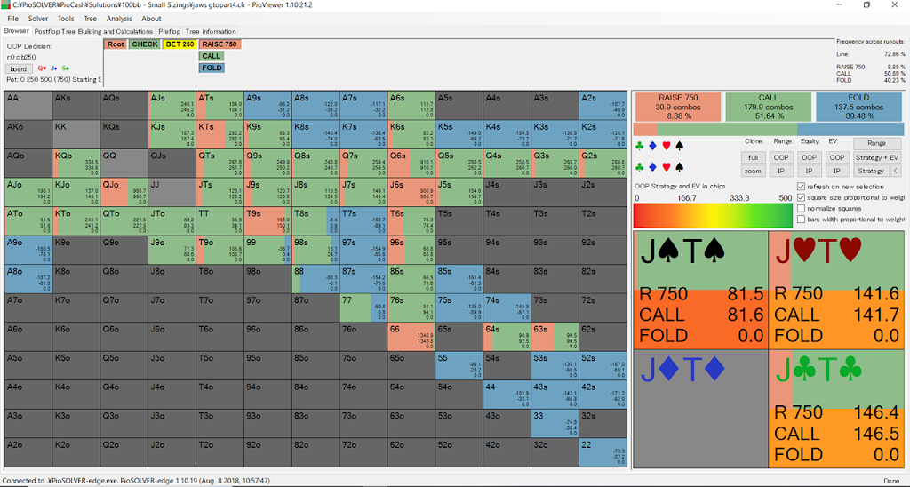The image size is (910, 487).
Task: Click the CALL 179.9 combos summary box
Action: (x=768, y=107)
